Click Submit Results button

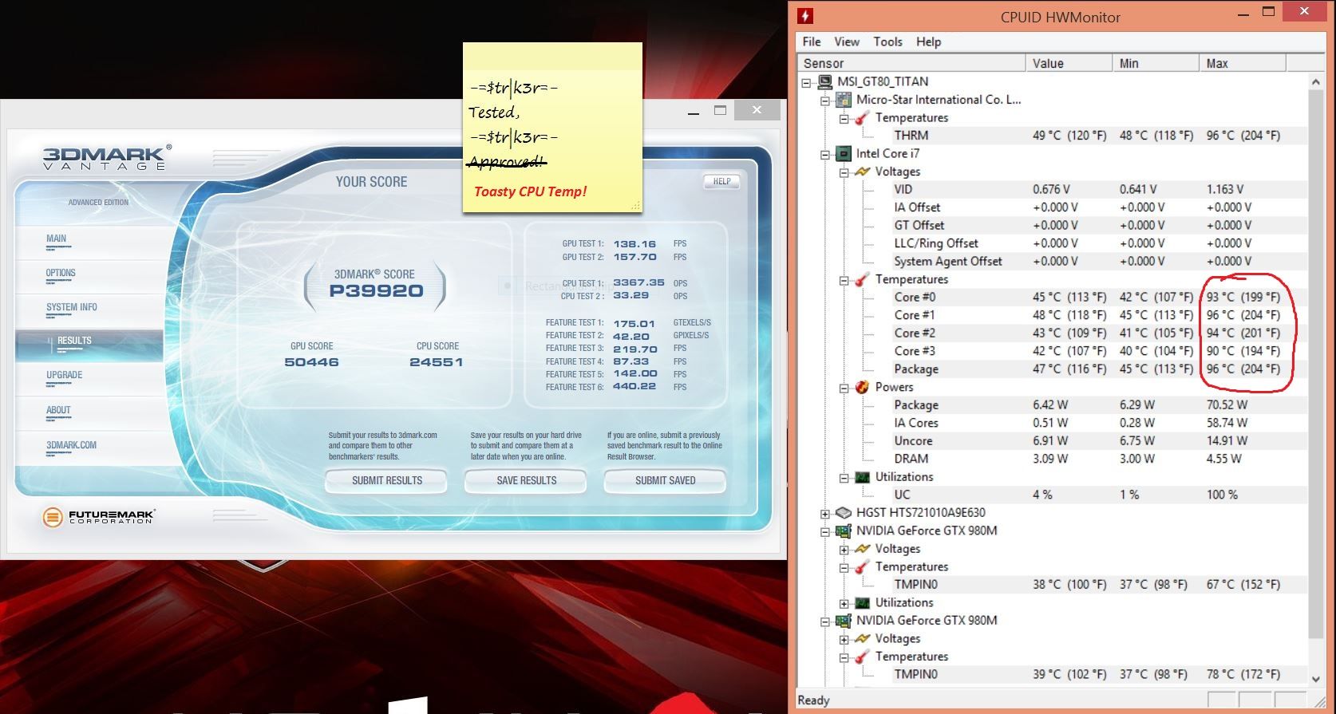click(387, 480)
